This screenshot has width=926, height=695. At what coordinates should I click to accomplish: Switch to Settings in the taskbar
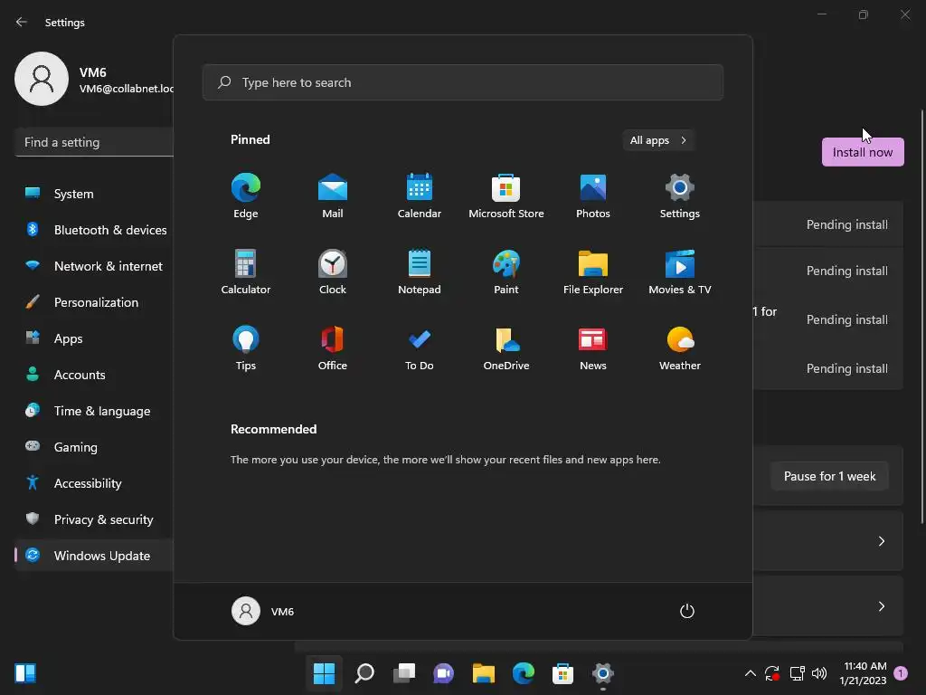pyautogui.click(x=602, y=673)
